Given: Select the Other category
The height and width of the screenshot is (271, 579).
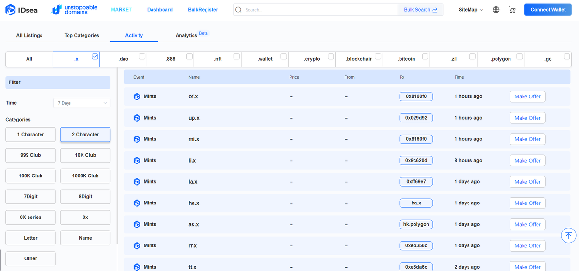Looking at the screenshot, I should click(30, 259).
